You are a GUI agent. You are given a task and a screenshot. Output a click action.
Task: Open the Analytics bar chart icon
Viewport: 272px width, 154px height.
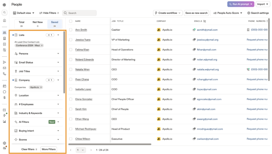point(5,121)
